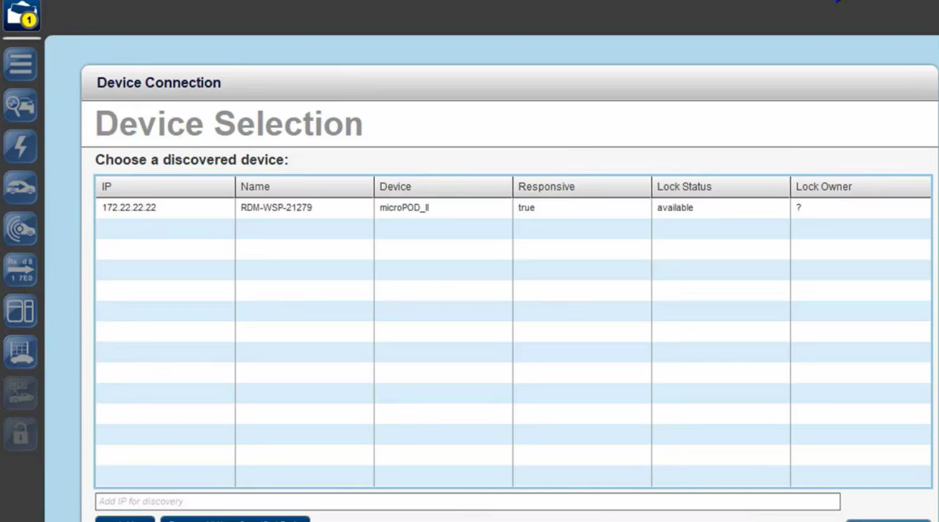
Task: Click the Add IP for discovery field
Action: pyautogui.click(x=467, y=501)
